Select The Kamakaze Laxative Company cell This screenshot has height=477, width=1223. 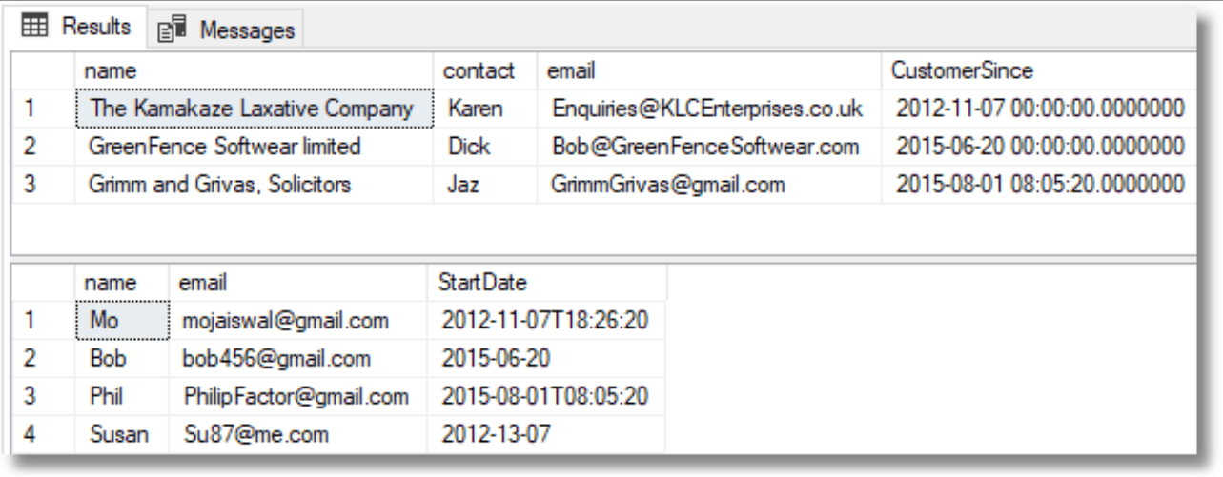click(x=255, y=109)
